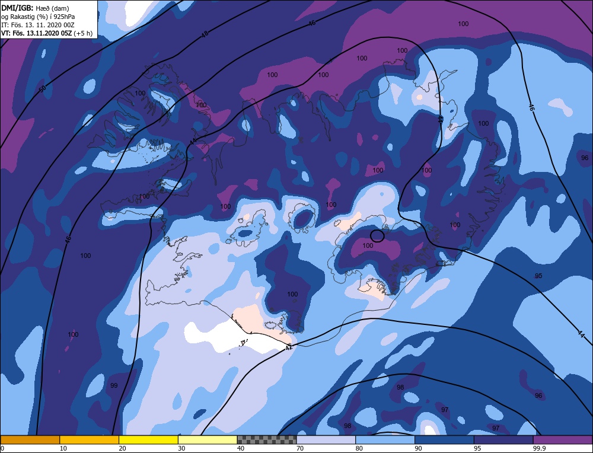Click the 'og Rakastig (%) í 925hPa' line

[38, 17]
